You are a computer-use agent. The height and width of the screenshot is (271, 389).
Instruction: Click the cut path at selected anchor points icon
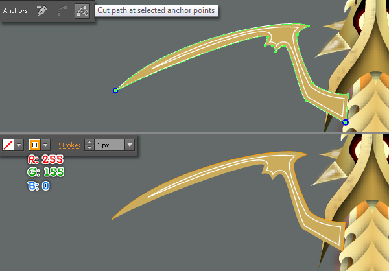pos(82,11)
